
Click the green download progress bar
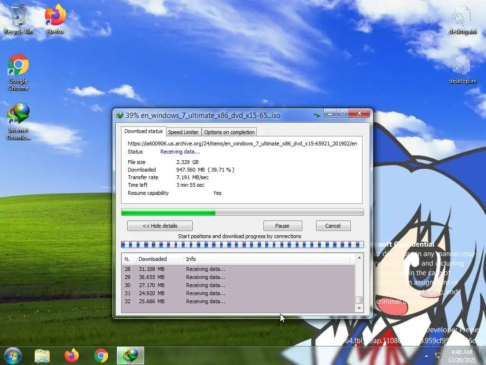tap(242, 212)
